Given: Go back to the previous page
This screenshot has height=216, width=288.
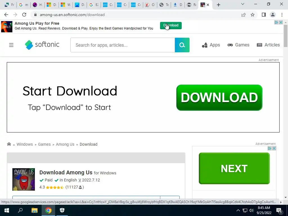Looking at the screenshot, I should coord(6,15).
